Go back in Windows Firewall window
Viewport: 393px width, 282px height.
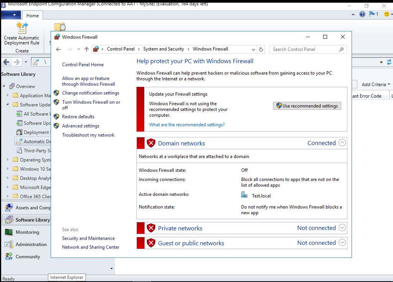coord(58,49)
